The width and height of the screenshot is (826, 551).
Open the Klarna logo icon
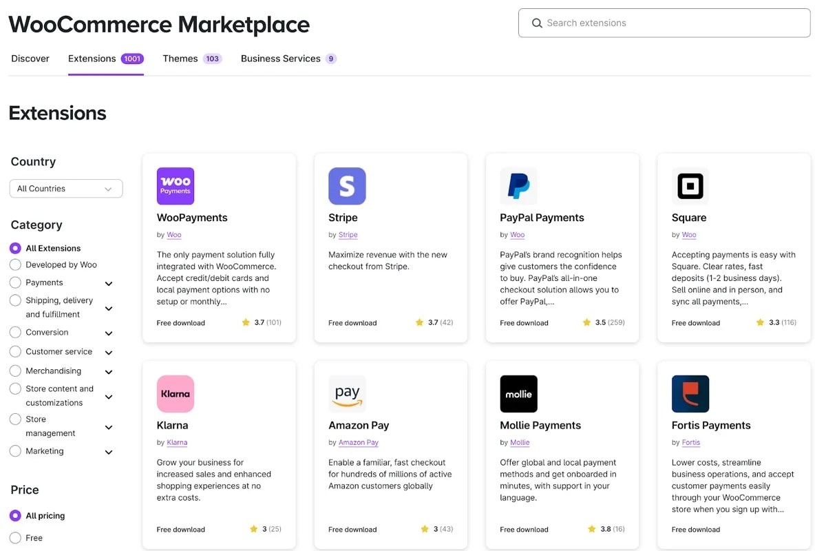pyautogui.click(x=176, y=394)
